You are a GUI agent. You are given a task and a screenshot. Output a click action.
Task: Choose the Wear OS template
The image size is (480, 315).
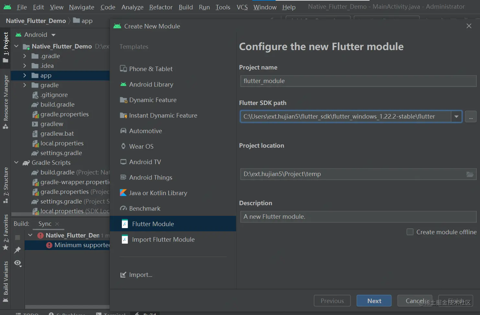pos(137,146)
